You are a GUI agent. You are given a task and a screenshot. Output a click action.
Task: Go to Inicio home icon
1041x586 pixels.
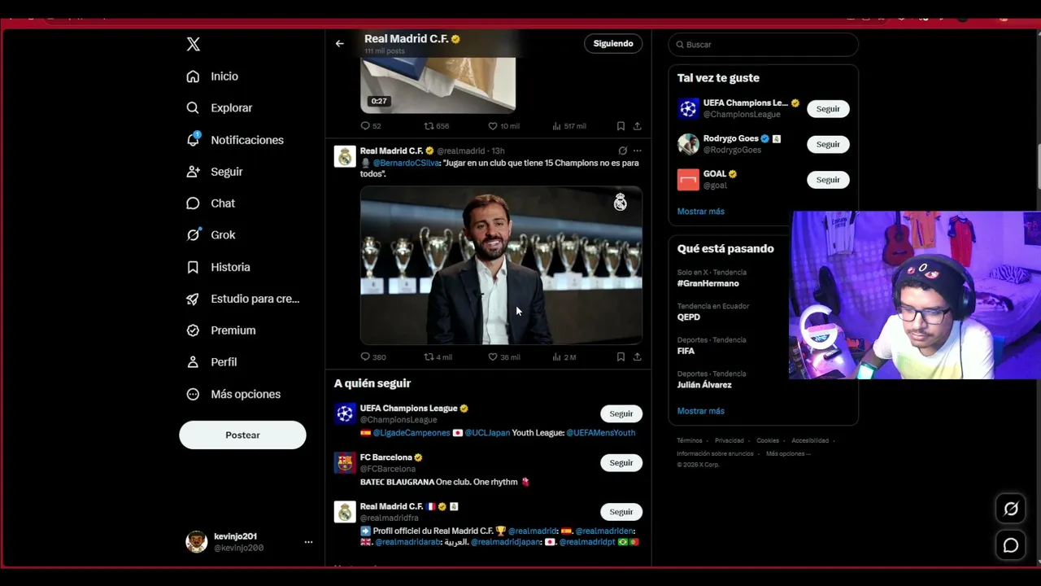[x=193, y=77]
